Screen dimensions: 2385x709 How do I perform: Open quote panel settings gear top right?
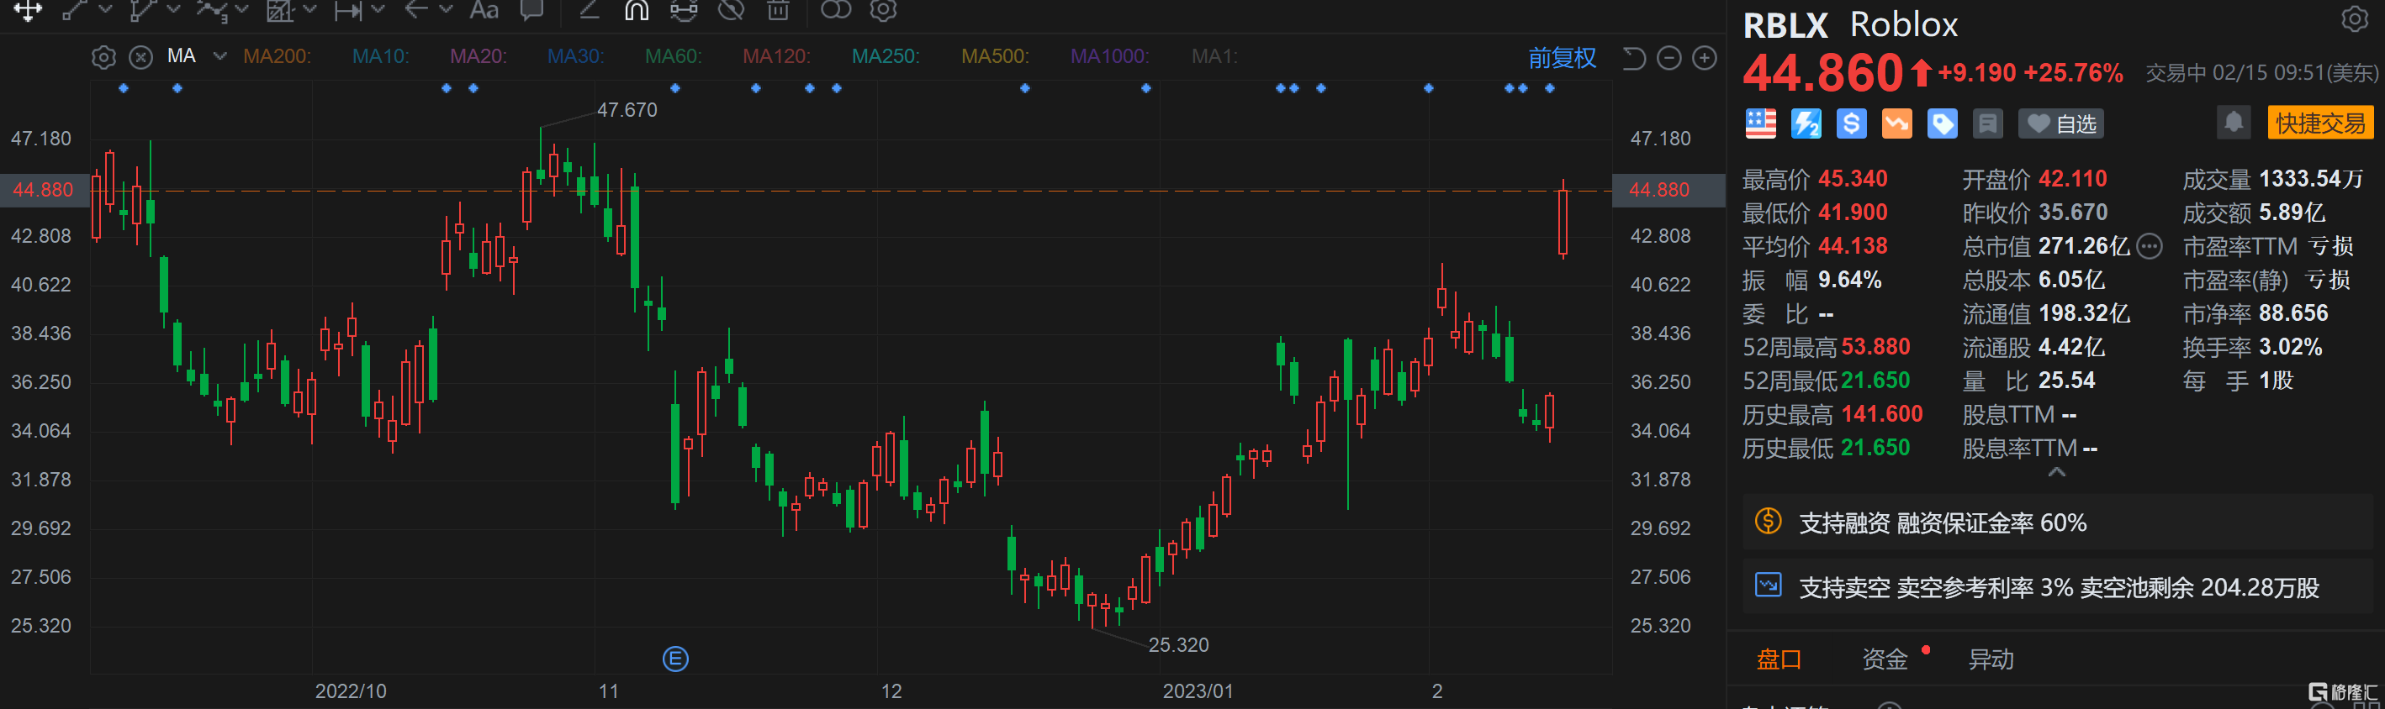click(2355, 18)
